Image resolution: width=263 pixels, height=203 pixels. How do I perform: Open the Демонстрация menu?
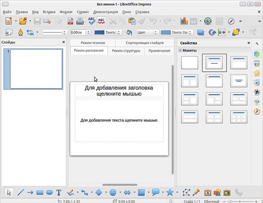tap(106, 12)
